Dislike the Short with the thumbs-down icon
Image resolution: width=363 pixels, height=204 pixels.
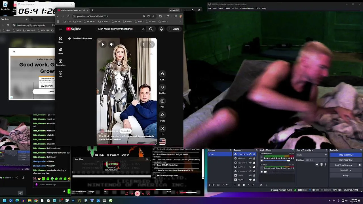[162, 88]
